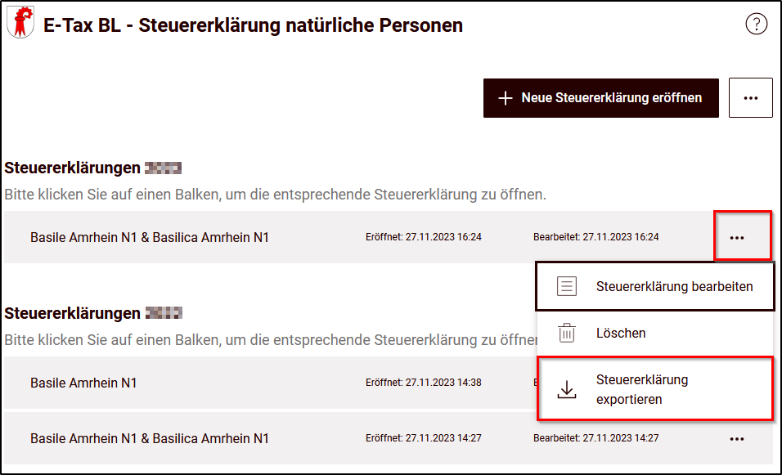The width and height of the screenshot is (782, 475).
Task: Click Neue Steuererklärung eröffnen button
Action: click(601, 97)
